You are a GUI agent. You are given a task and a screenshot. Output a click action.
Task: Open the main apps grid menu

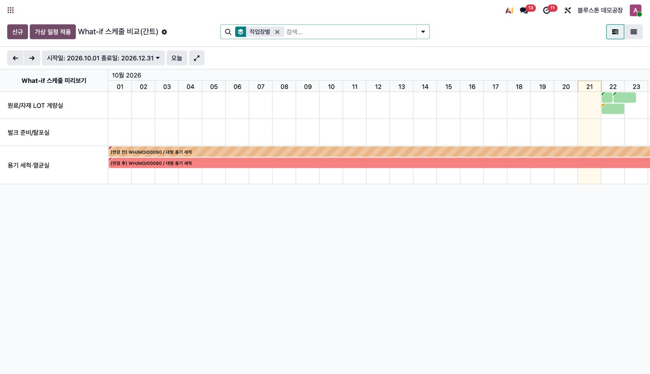pos(11,10)
